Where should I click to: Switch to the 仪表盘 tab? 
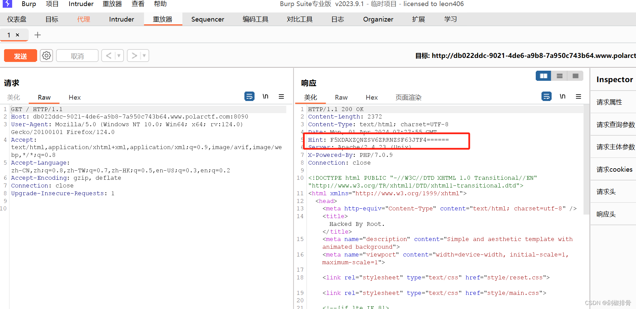coord(17,19)
